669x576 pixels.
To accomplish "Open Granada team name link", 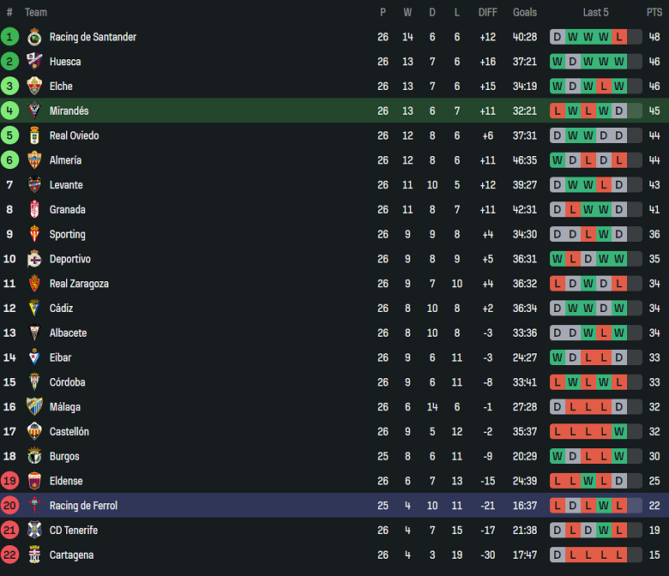I will 67,210.
